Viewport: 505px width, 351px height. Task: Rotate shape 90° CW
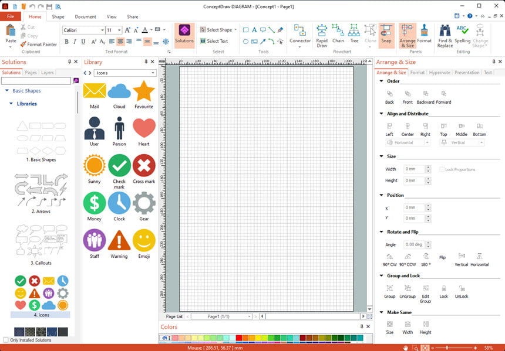[x=389, y=260]
